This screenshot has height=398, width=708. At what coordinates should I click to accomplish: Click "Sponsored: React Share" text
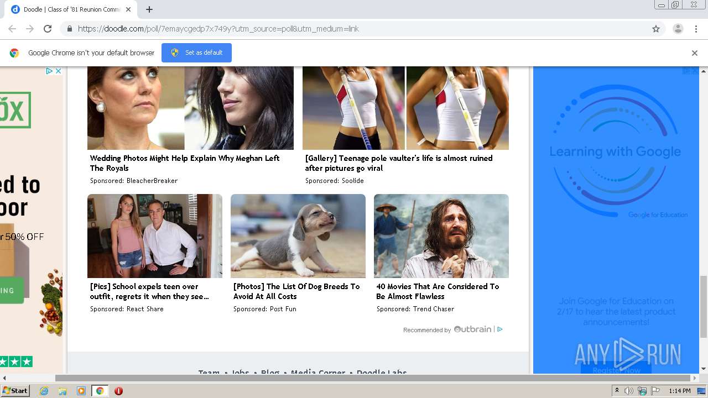click(127, 309)
